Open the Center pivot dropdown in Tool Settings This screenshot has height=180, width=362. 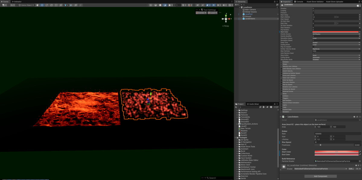pos(201,13)
